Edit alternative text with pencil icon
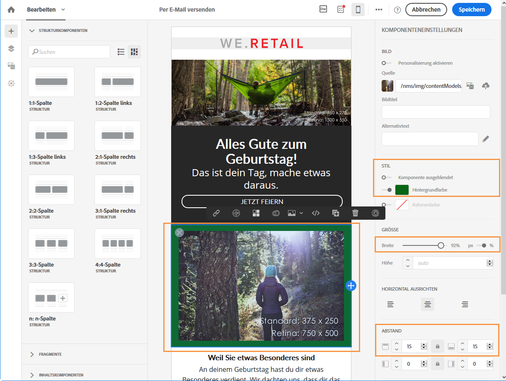 pyautogui.click(x=486, y=139)
